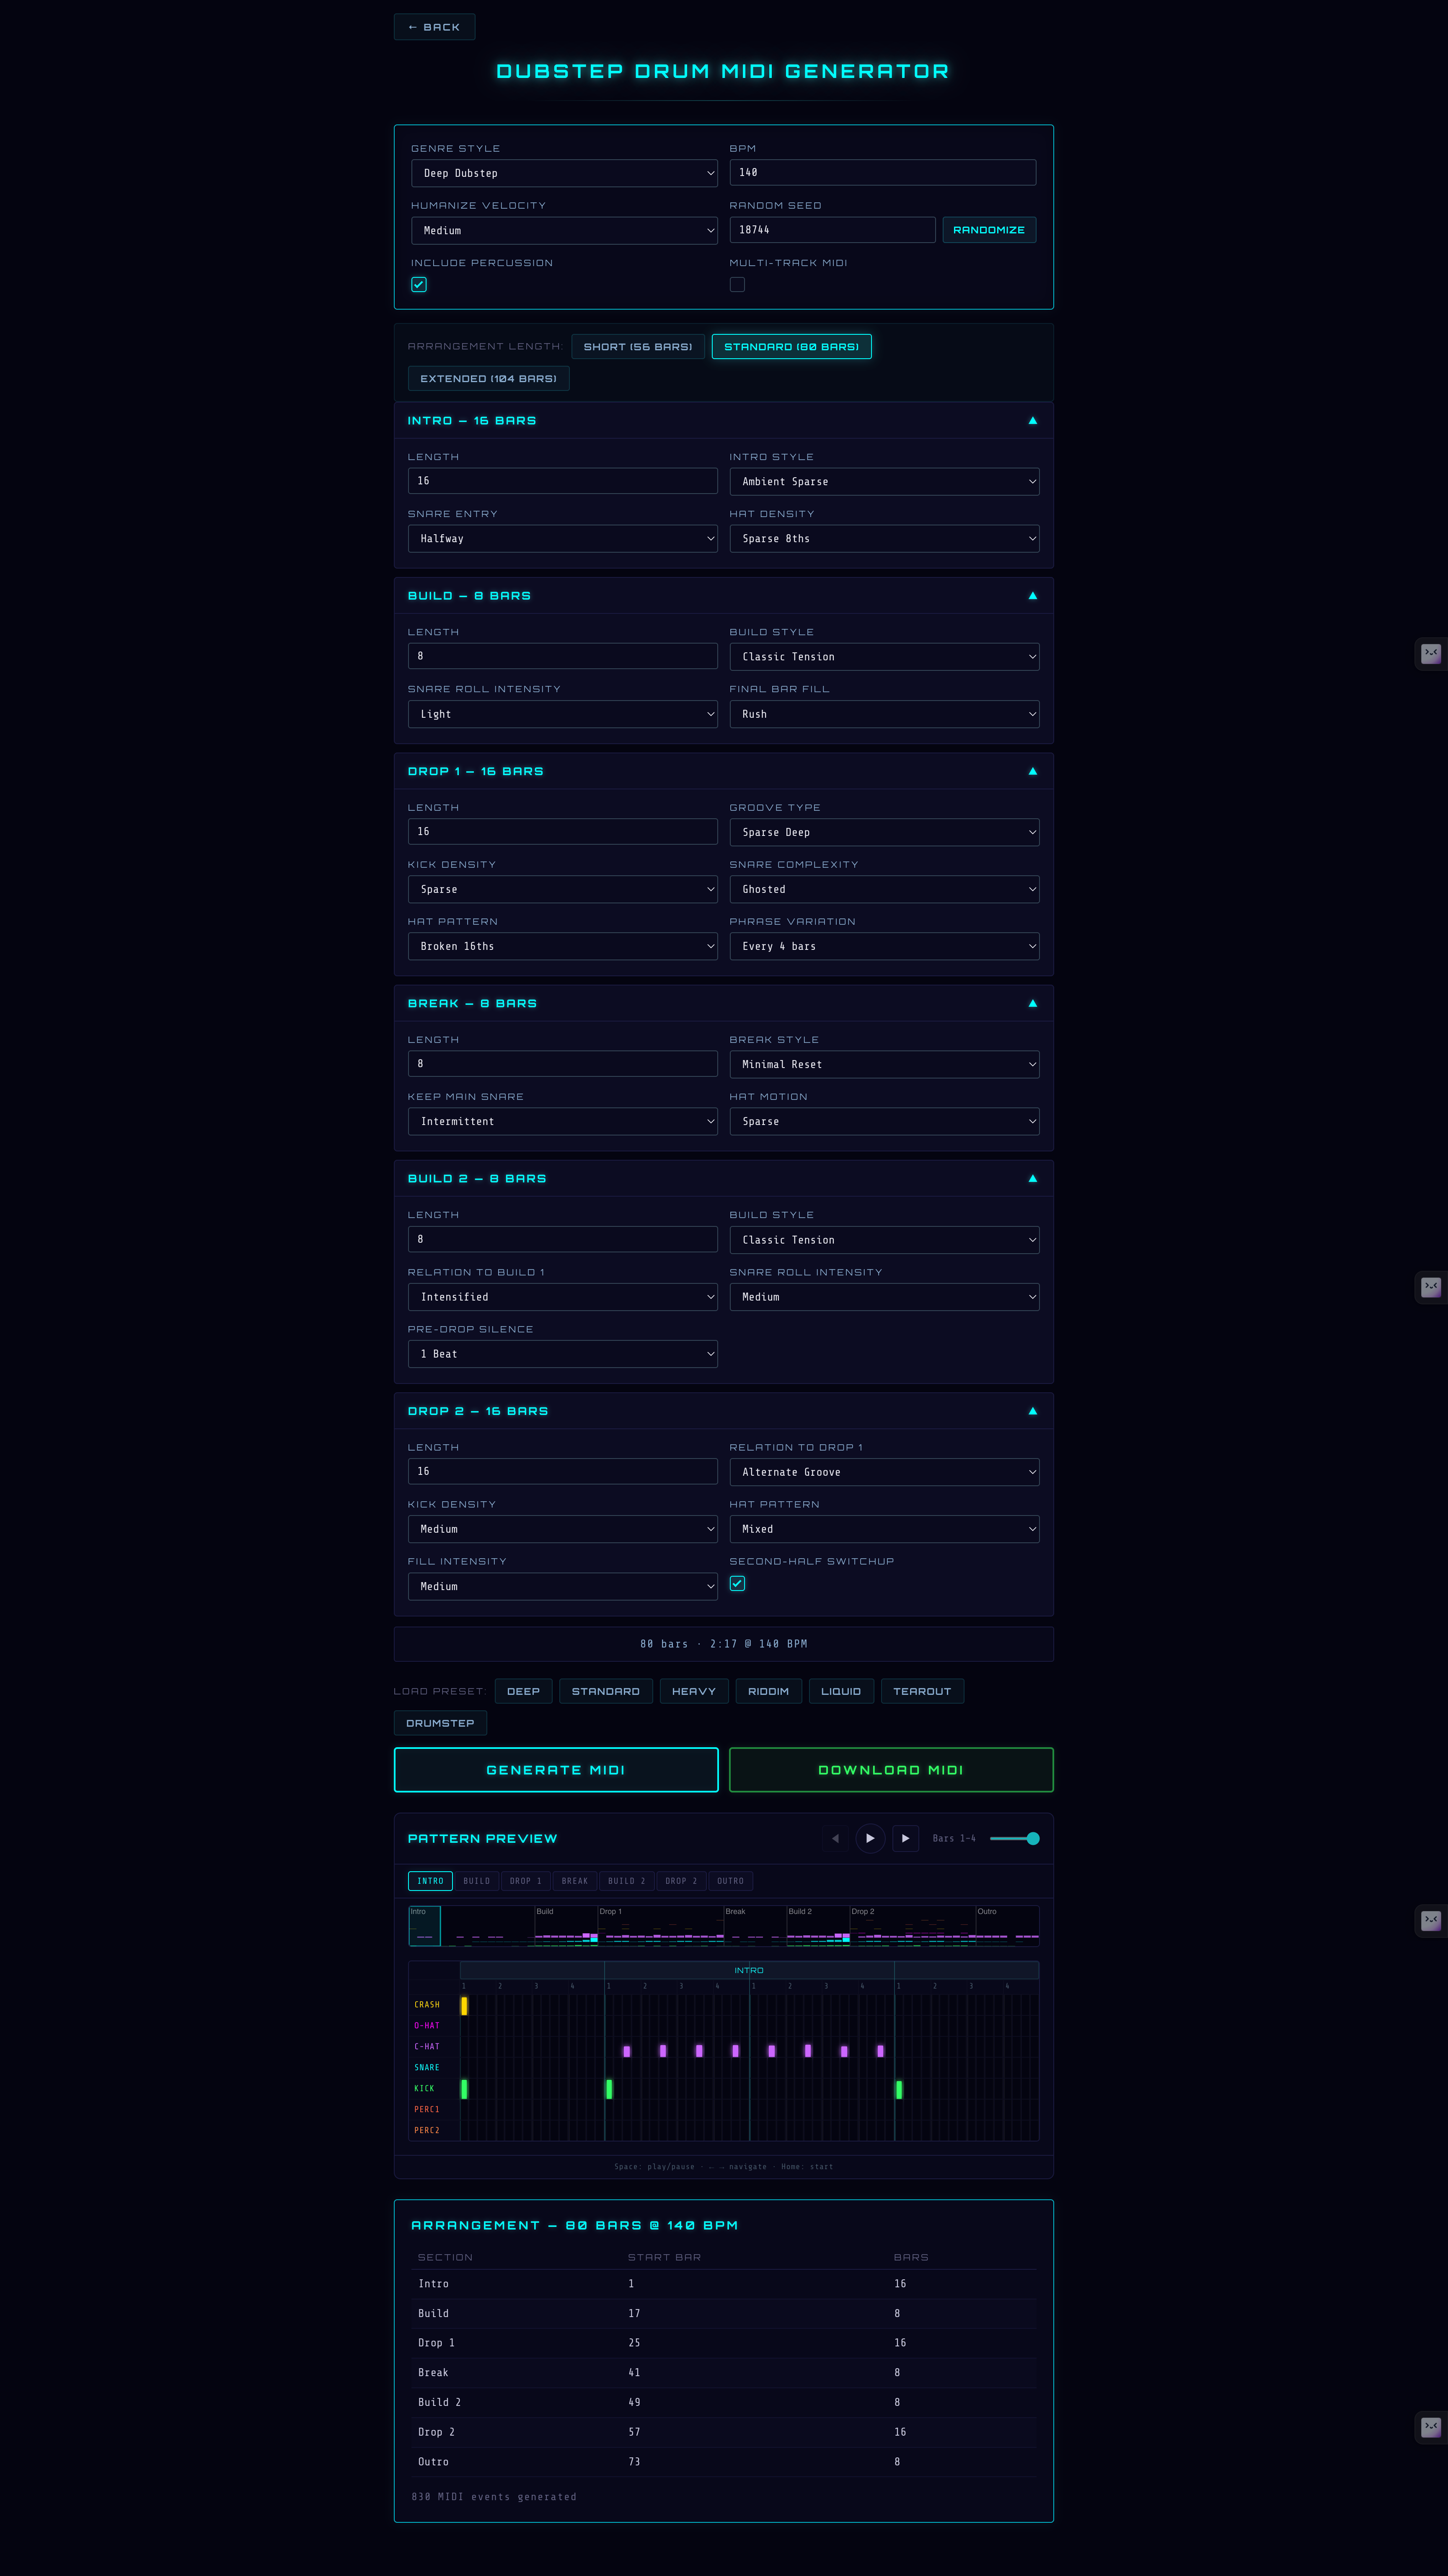1448x2576 pixels.
Task: Enable the Multi-Track MIDI checkbox
Action: (x=737, y=285)
